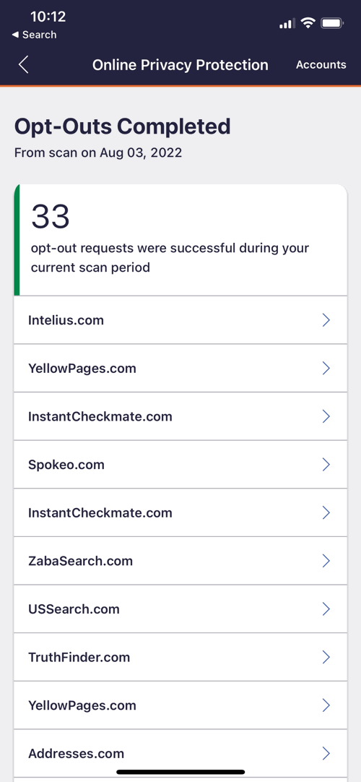Image resolution: width=361 pixels, height=782 pixels.
Task: Tap the Wi-Fi icon in status bar
Action: coord(309,22)
